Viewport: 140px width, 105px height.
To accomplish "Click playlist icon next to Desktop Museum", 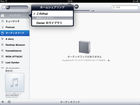I will tap(2, 45).
